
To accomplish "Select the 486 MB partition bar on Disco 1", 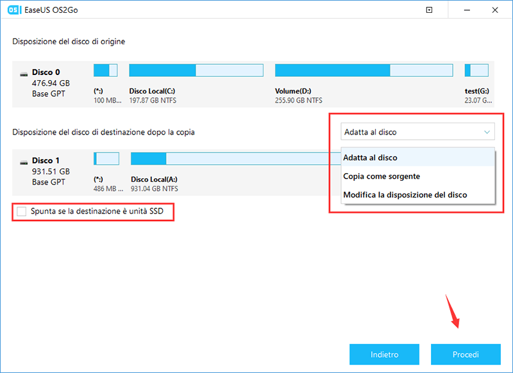I will (106, 158).
